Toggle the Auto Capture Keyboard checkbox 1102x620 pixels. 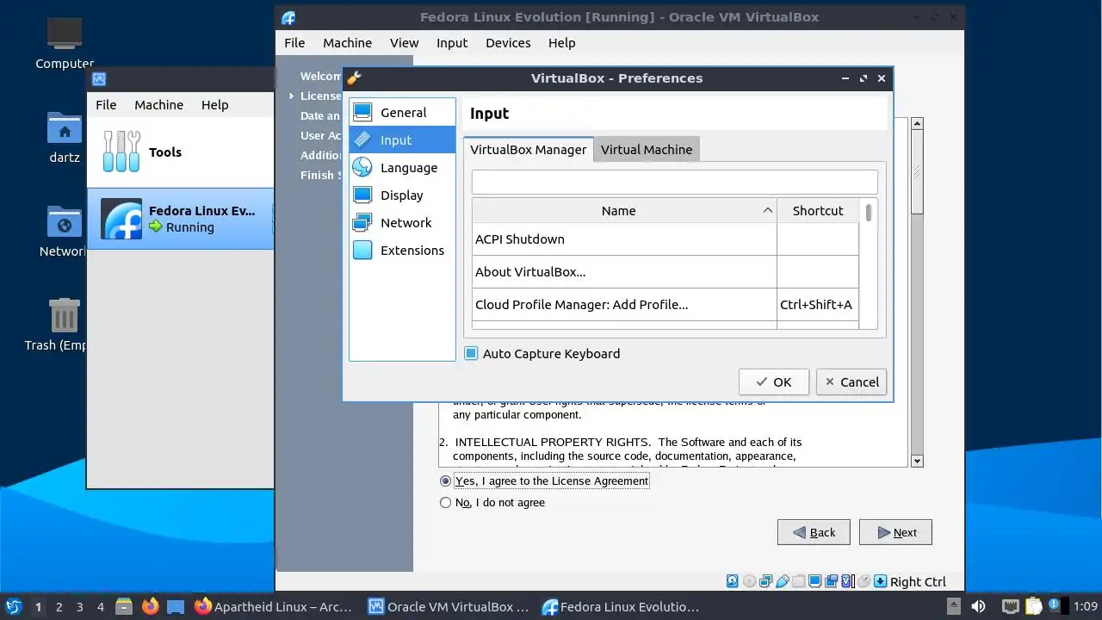(471, 353)
